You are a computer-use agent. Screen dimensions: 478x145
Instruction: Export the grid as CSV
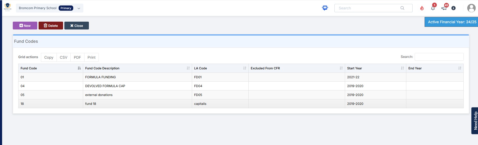coord(64,57)
